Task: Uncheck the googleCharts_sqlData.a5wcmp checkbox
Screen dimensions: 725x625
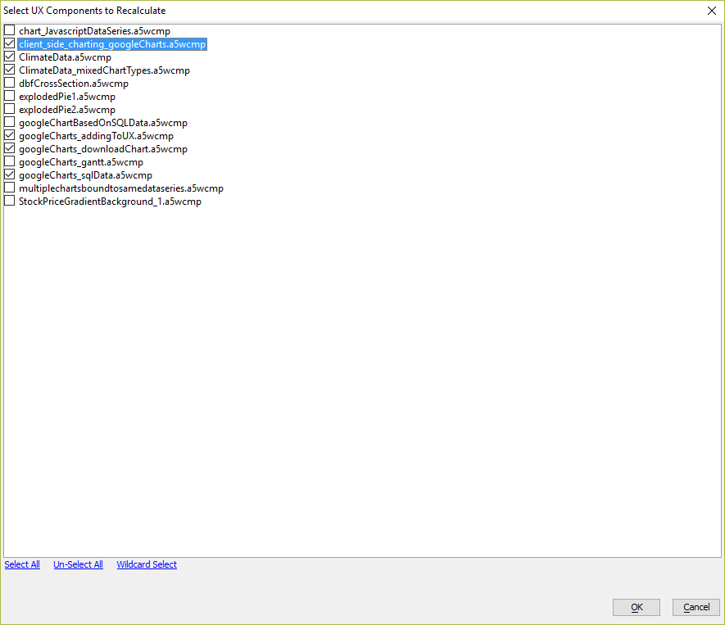Action: [9, 174]
